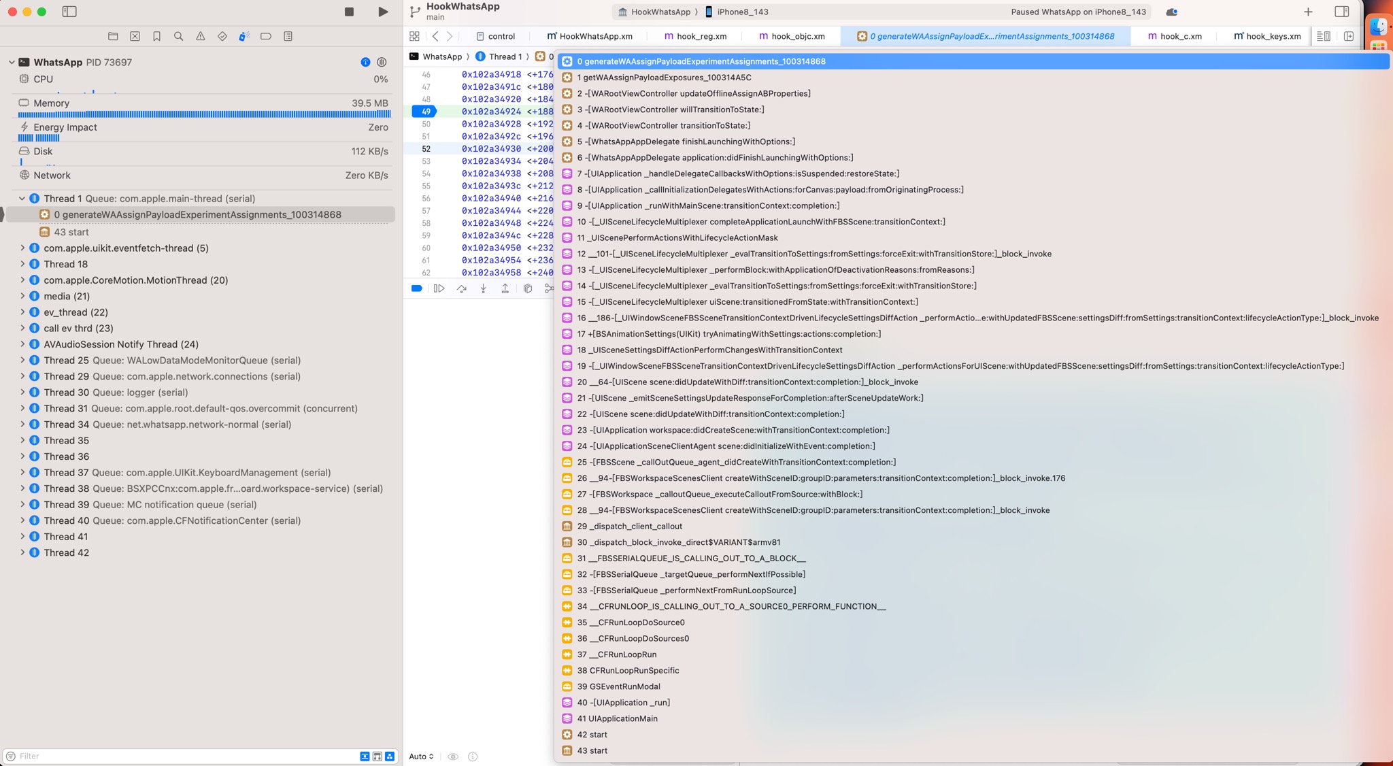Open Debug View Hierarchy icon

(x=528, y=288)
